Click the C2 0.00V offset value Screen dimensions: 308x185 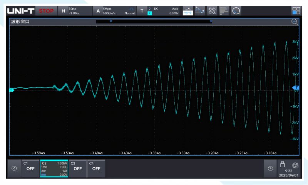[63, 175]
